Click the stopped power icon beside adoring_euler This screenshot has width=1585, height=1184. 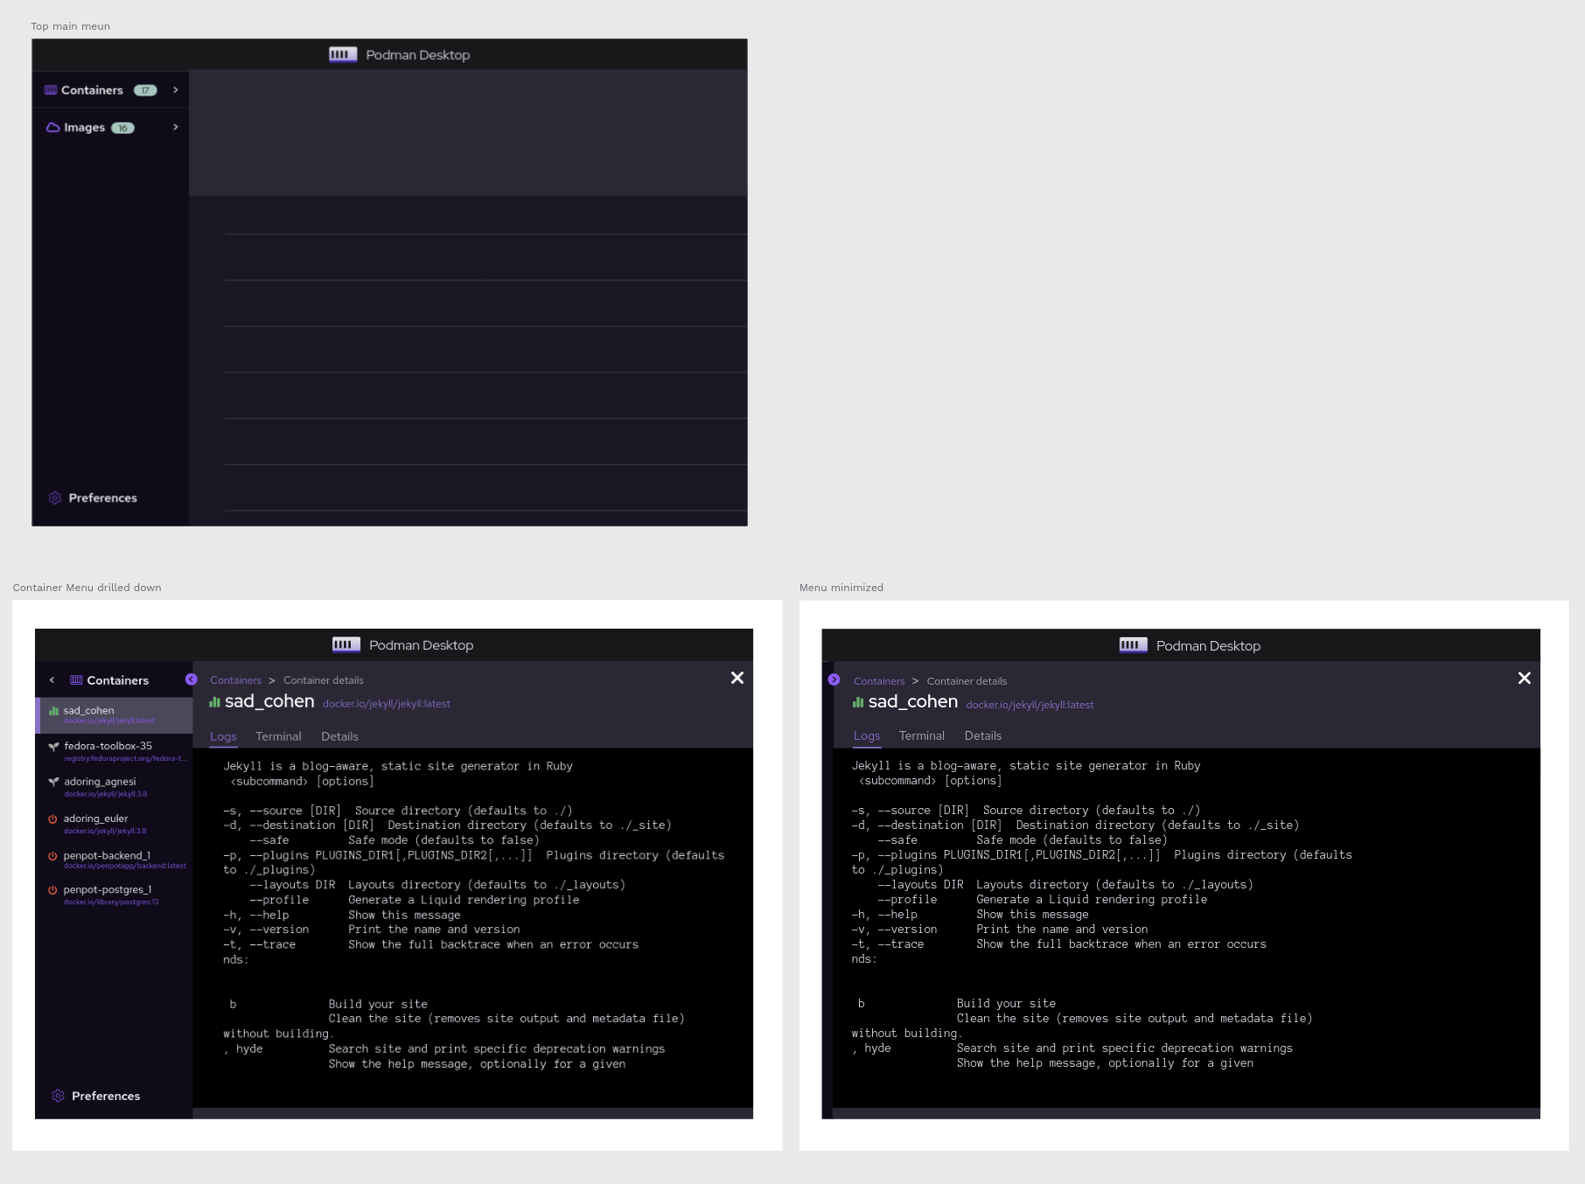tap(51, 818)
